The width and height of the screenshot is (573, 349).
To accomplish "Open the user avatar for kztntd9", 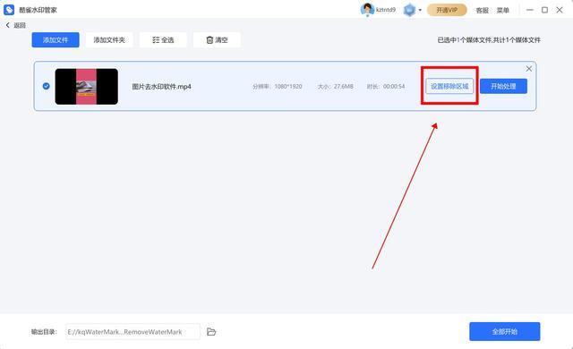I will pos(366,10).
